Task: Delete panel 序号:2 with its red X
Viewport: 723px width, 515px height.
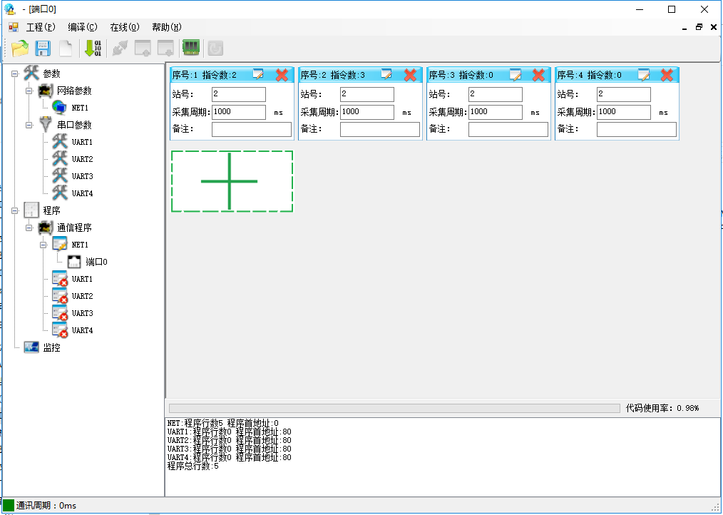Action: click(410, 75)
